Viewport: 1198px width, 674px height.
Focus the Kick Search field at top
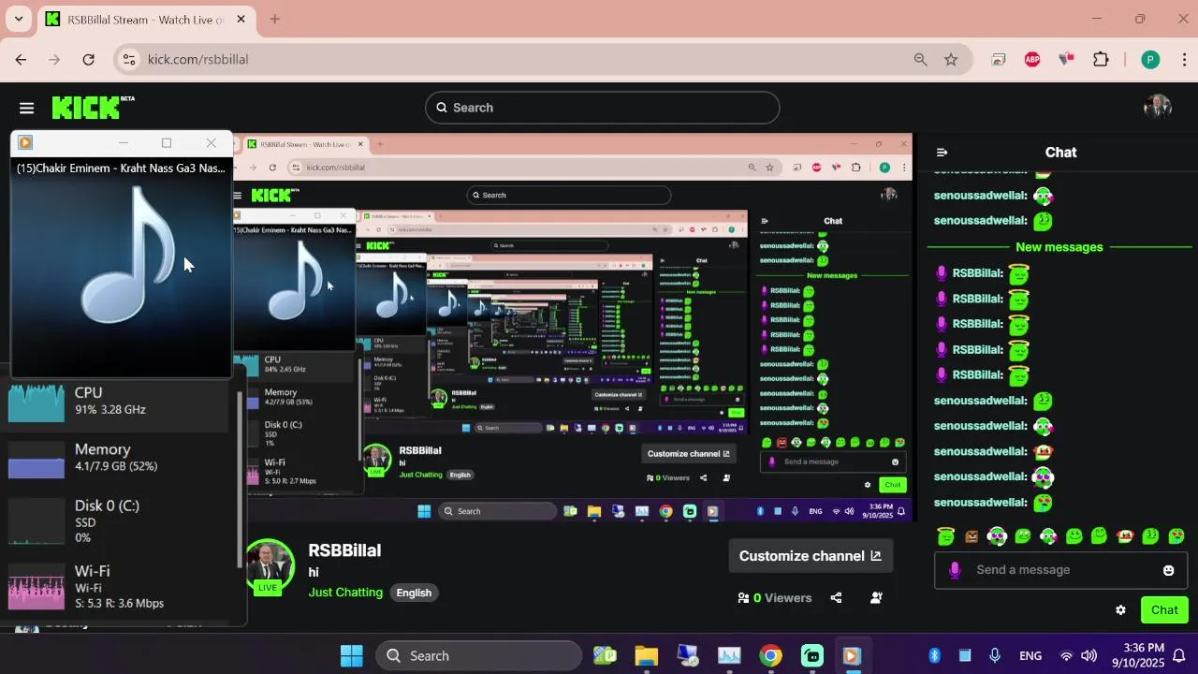tap(602, 108)
